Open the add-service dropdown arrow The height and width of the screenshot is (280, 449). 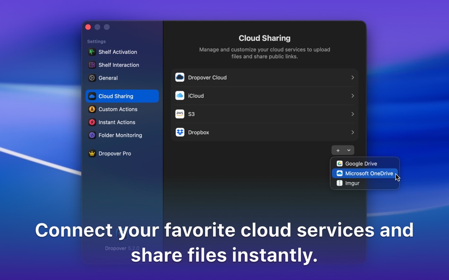coord(348,150)
